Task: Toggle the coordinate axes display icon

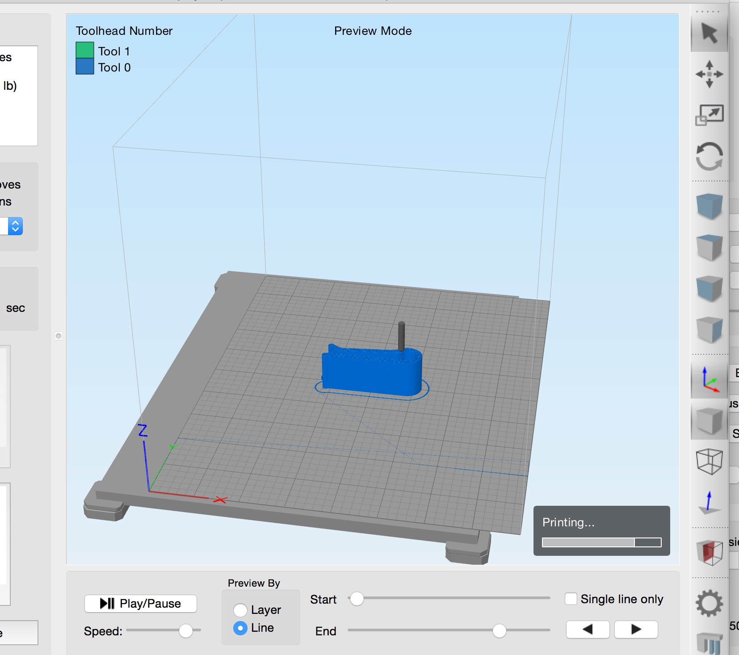Action: (709, 380)
